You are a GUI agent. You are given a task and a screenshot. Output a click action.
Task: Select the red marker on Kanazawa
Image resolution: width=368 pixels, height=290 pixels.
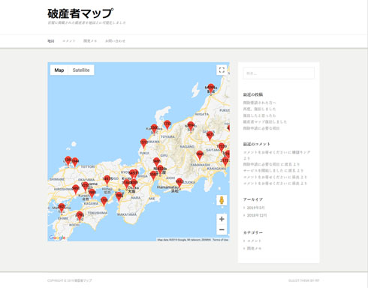pos(154,130)
